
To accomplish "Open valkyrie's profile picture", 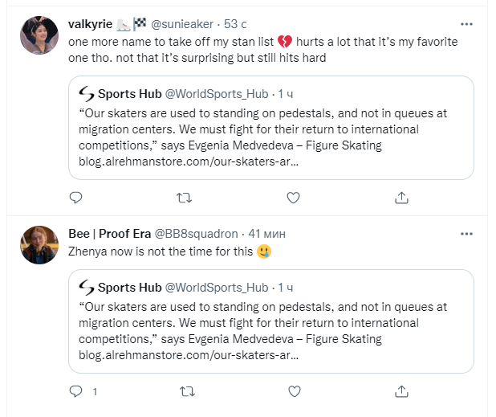I will [39, 36].
